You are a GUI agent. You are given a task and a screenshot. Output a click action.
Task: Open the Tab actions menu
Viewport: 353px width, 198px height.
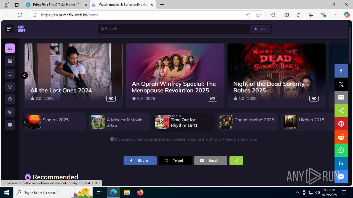tap(17, 5)
